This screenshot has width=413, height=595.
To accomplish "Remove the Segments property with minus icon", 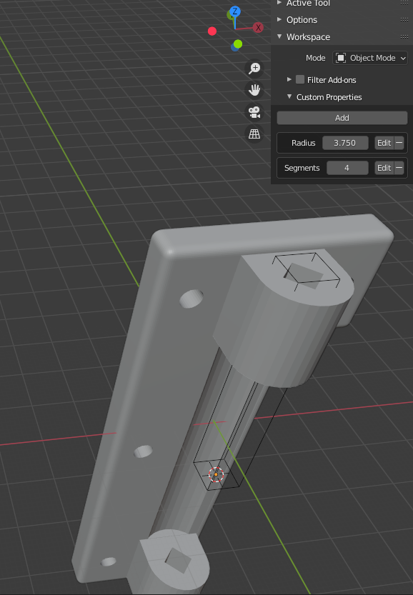I will [x=399, y=168].
